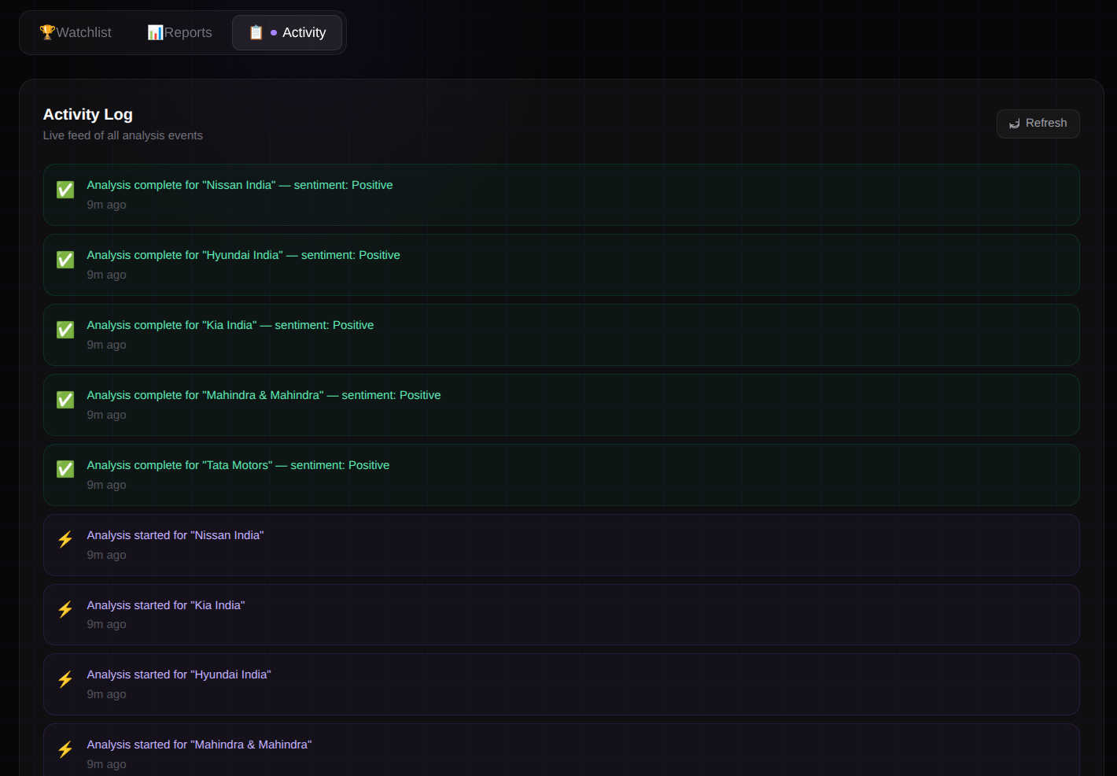1117x776 pixels.
Task: Click '9m ago' under Tata Motors complete
Action: [x=106, y=485]
